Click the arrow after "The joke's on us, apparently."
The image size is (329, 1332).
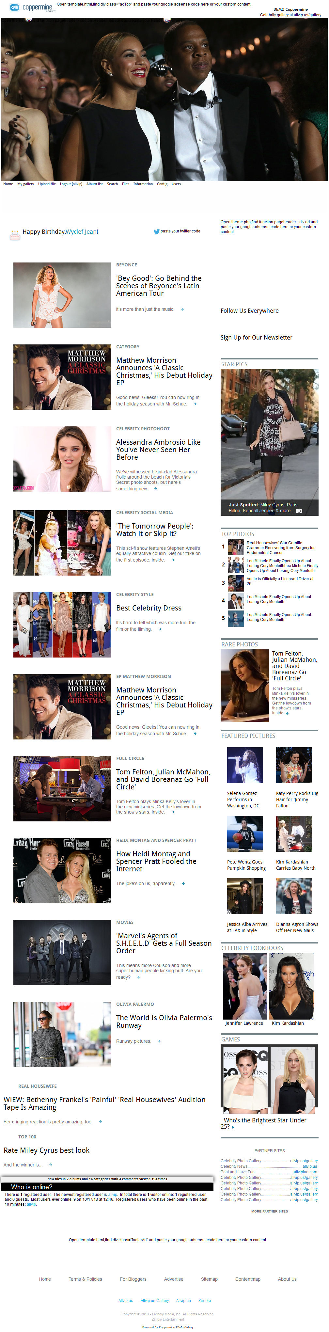point(184,883)
